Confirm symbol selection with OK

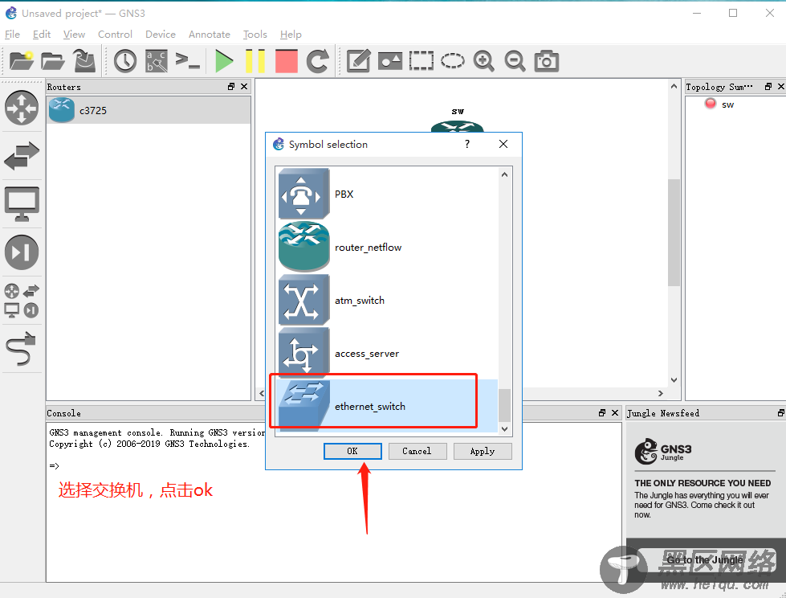(352, 451)
